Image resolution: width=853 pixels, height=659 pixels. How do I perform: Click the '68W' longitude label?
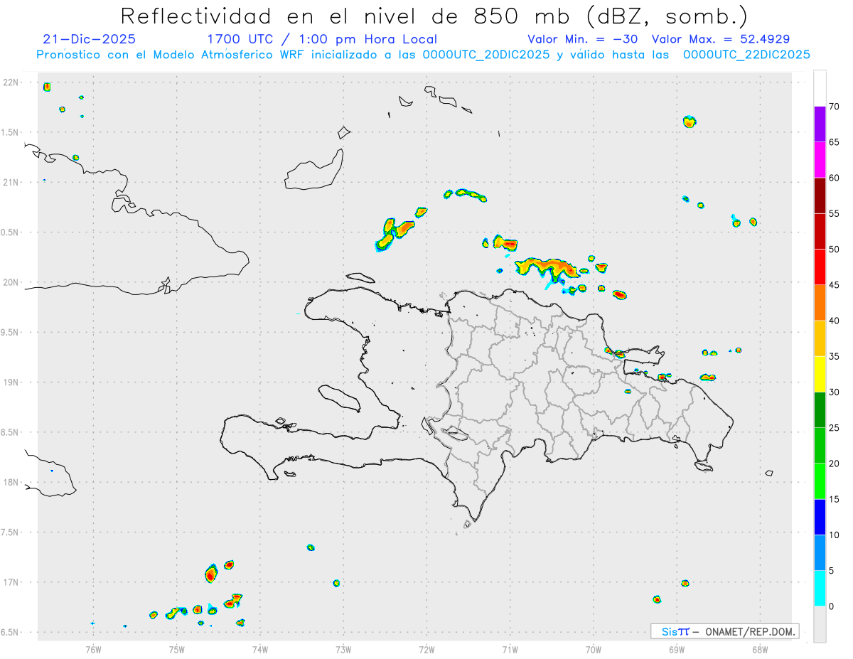point(759,648)
